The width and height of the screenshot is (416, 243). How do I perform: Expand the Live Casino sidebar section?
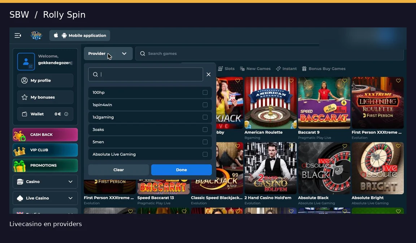[45, 198]
